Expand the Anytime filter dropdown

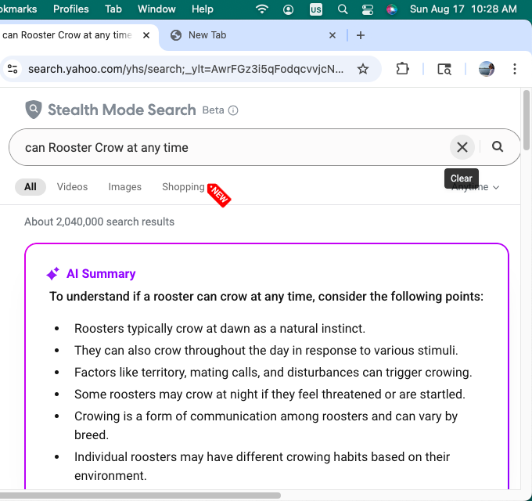[477, 187]
